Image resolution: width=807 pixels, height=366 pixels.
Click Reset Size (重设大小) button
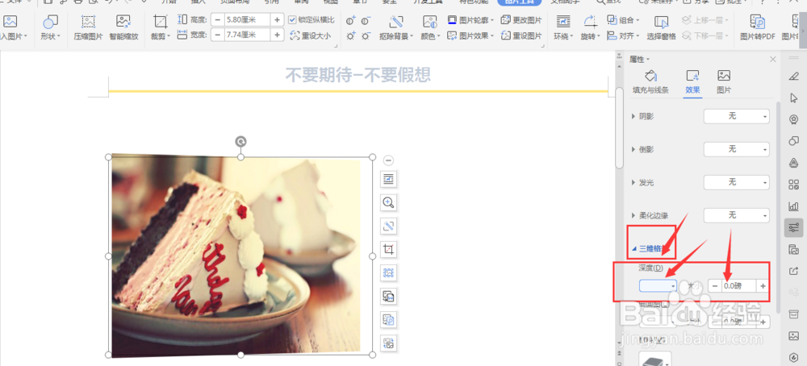tap(311, 35)
